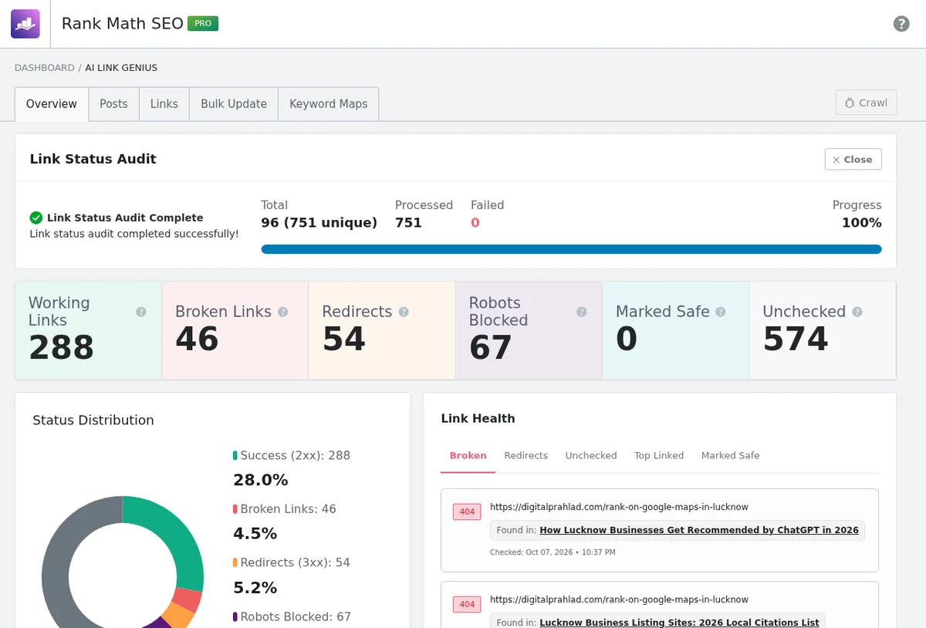Click second 404 status badge
926x628 pixels.
coord(467,604)
